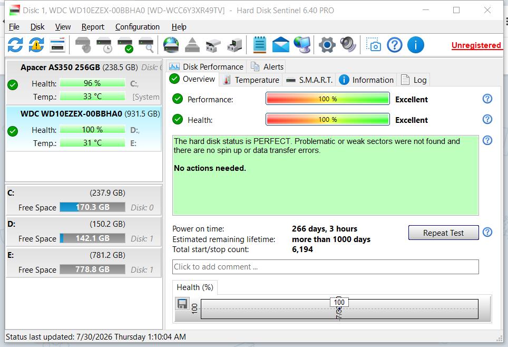Click the globe with monitor toolbar icon
Image resolution: width=508 pixels, height=347 pixels.
[x=302, y=45]
